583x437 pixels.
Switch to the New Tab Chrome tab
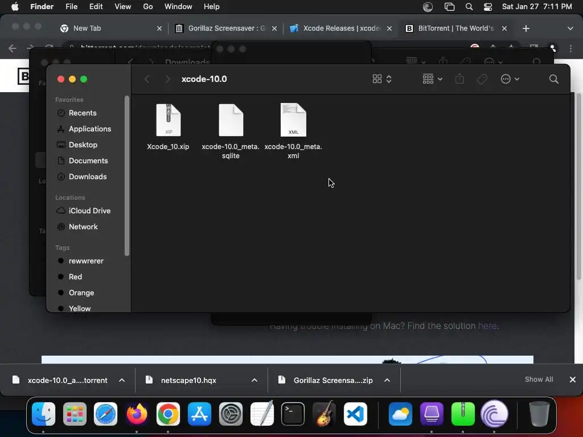coord(111,28)
